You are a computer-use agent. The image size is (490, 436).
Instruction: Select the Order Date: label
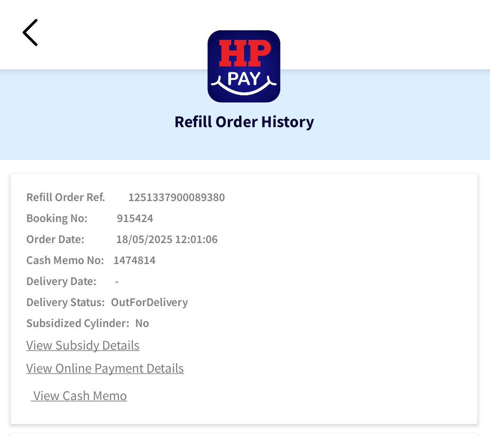pyautogui.click(x=55, y=239)
